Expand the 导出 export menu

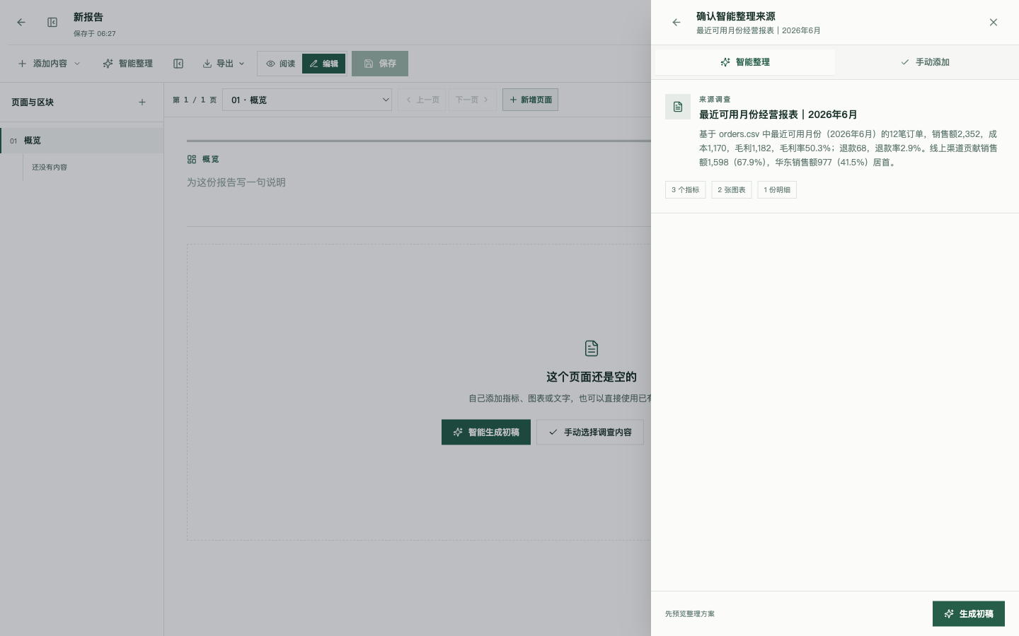point(224,64)
